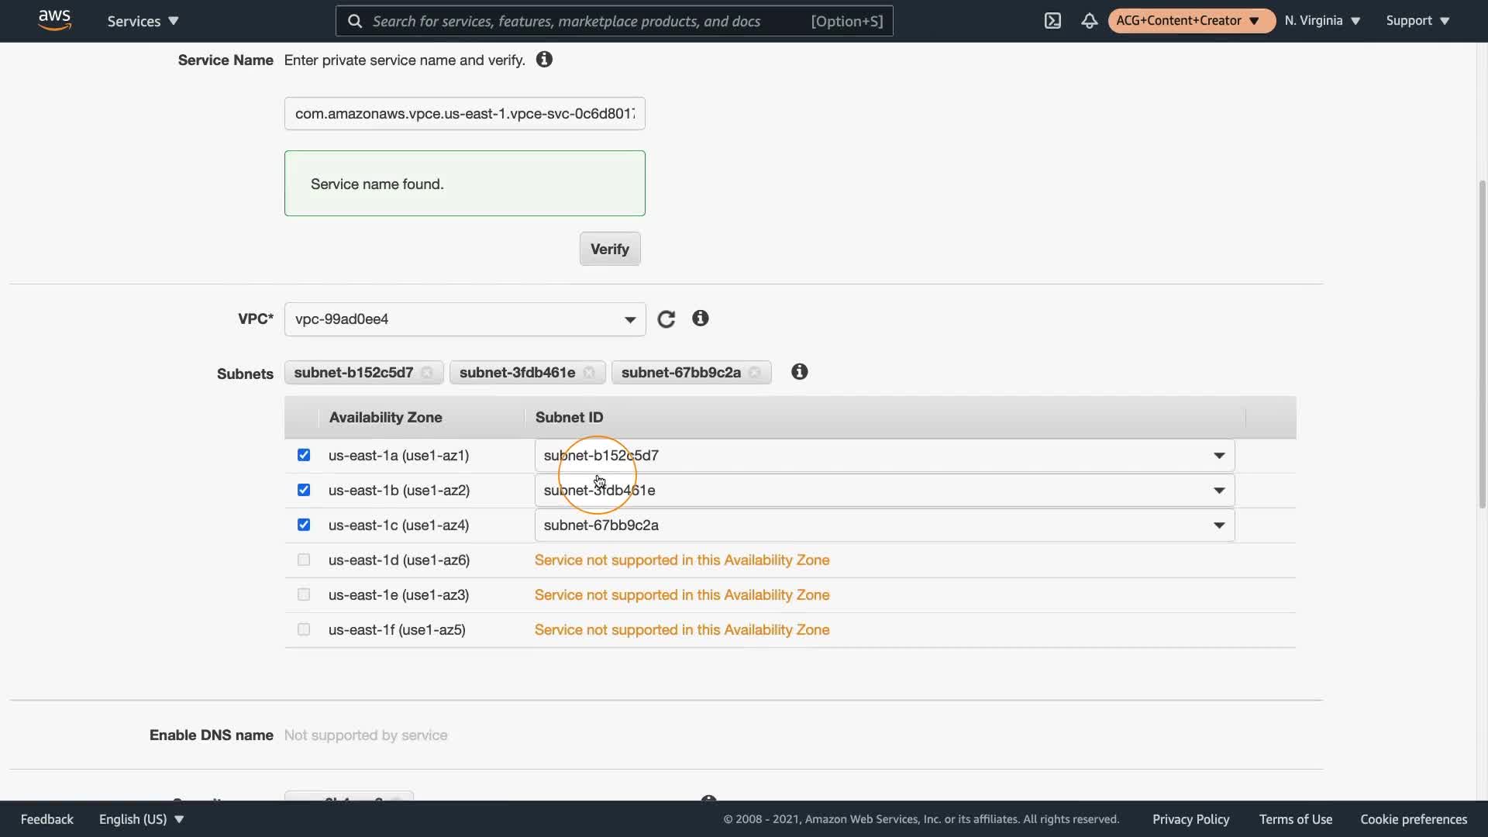Open the VPC dropdown vpc-99ad0ee4

[x=464, y=319]
